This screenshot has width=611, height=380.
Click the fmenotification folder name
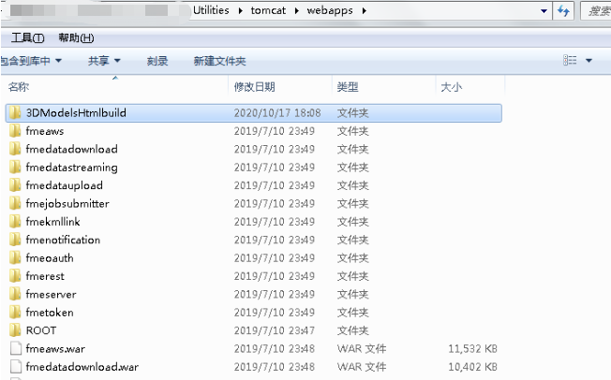63,240
